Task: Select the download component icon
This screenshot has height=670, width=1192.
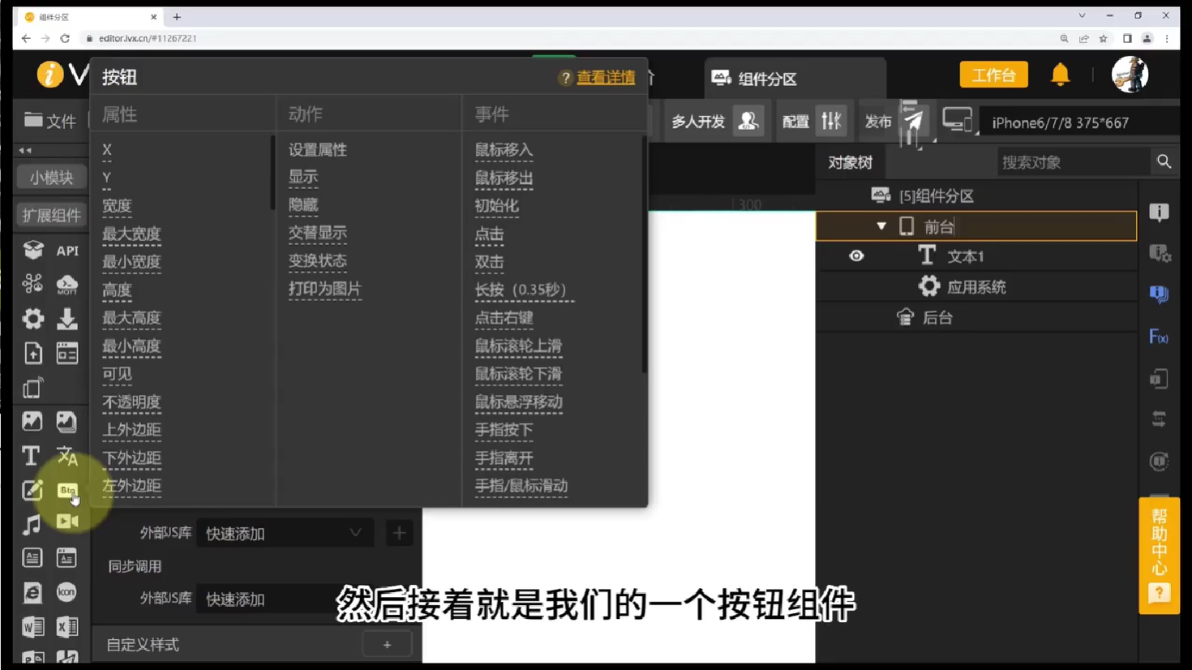Action: point(67,319)
